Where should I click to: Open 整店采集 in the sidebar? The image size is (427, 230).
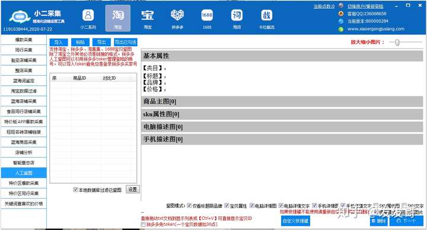click(24, 70)
